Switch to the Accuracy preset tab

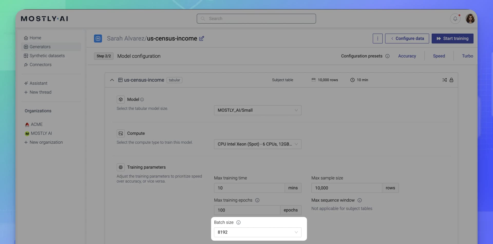pos(407,56)
